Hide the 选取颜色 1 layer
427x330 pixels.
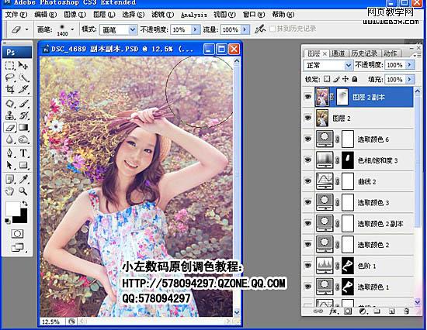(x=308, y=287)
